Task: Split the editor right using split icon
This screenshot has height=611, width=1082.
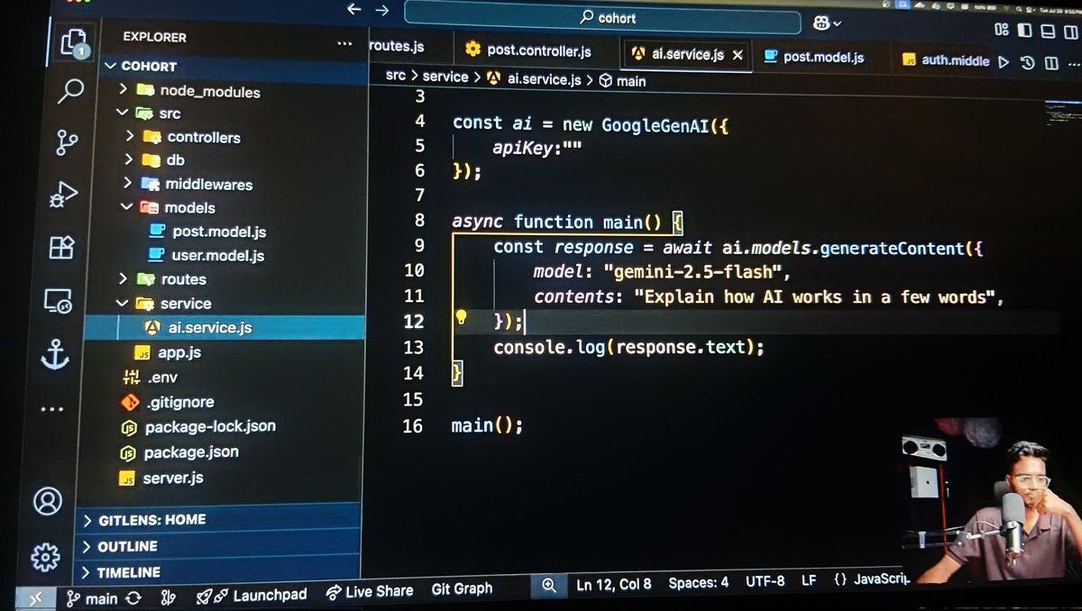Action: pyautogui.click(x=1050, y=62)
